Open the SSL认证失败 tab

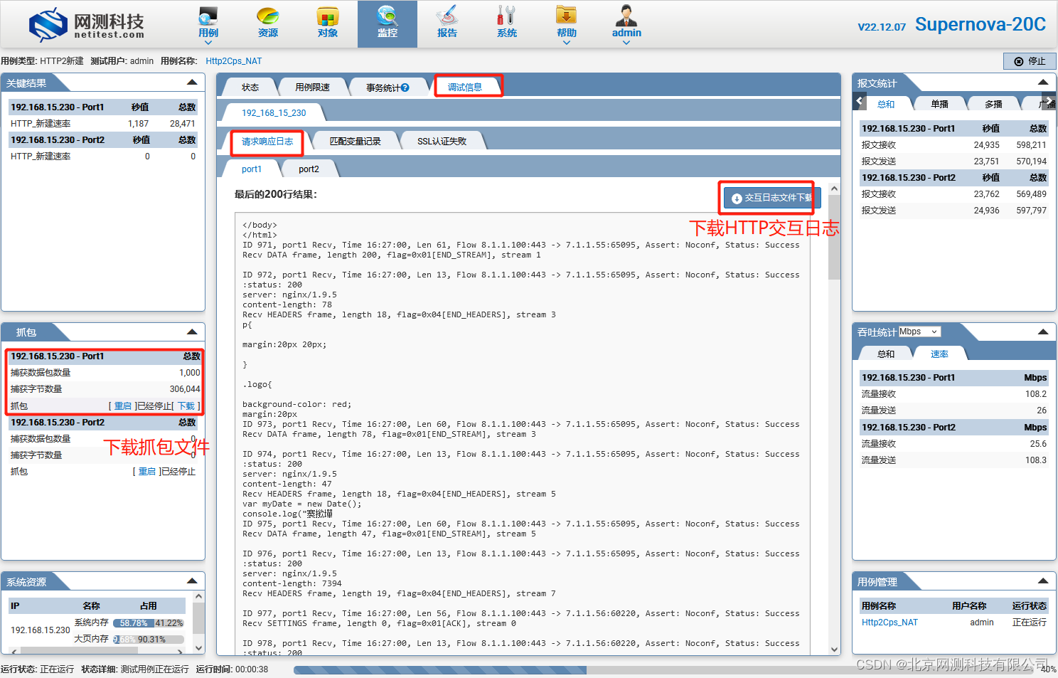[x=442, y=142]
